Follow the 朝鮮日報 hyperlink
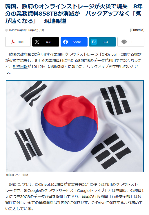 click(x=20, y=66)
